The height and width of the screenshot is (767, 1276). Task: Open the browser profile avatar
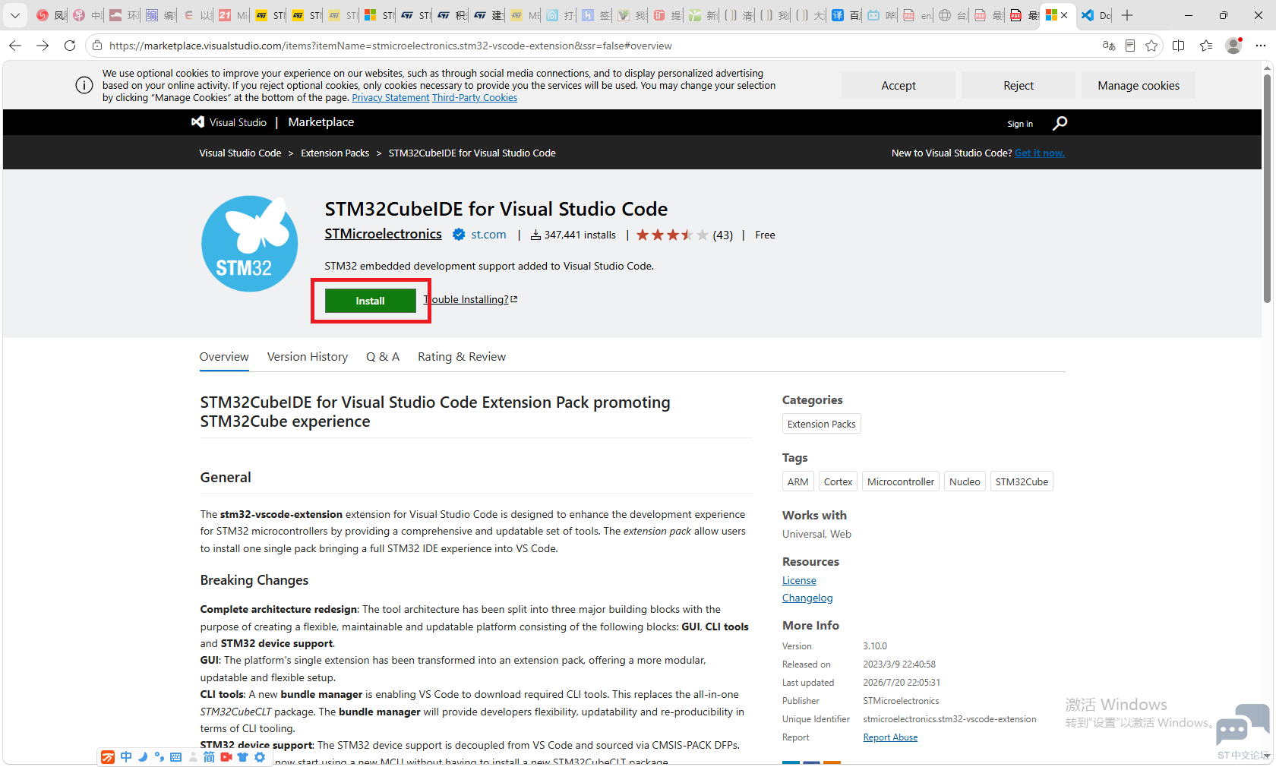coord(1233,46)
